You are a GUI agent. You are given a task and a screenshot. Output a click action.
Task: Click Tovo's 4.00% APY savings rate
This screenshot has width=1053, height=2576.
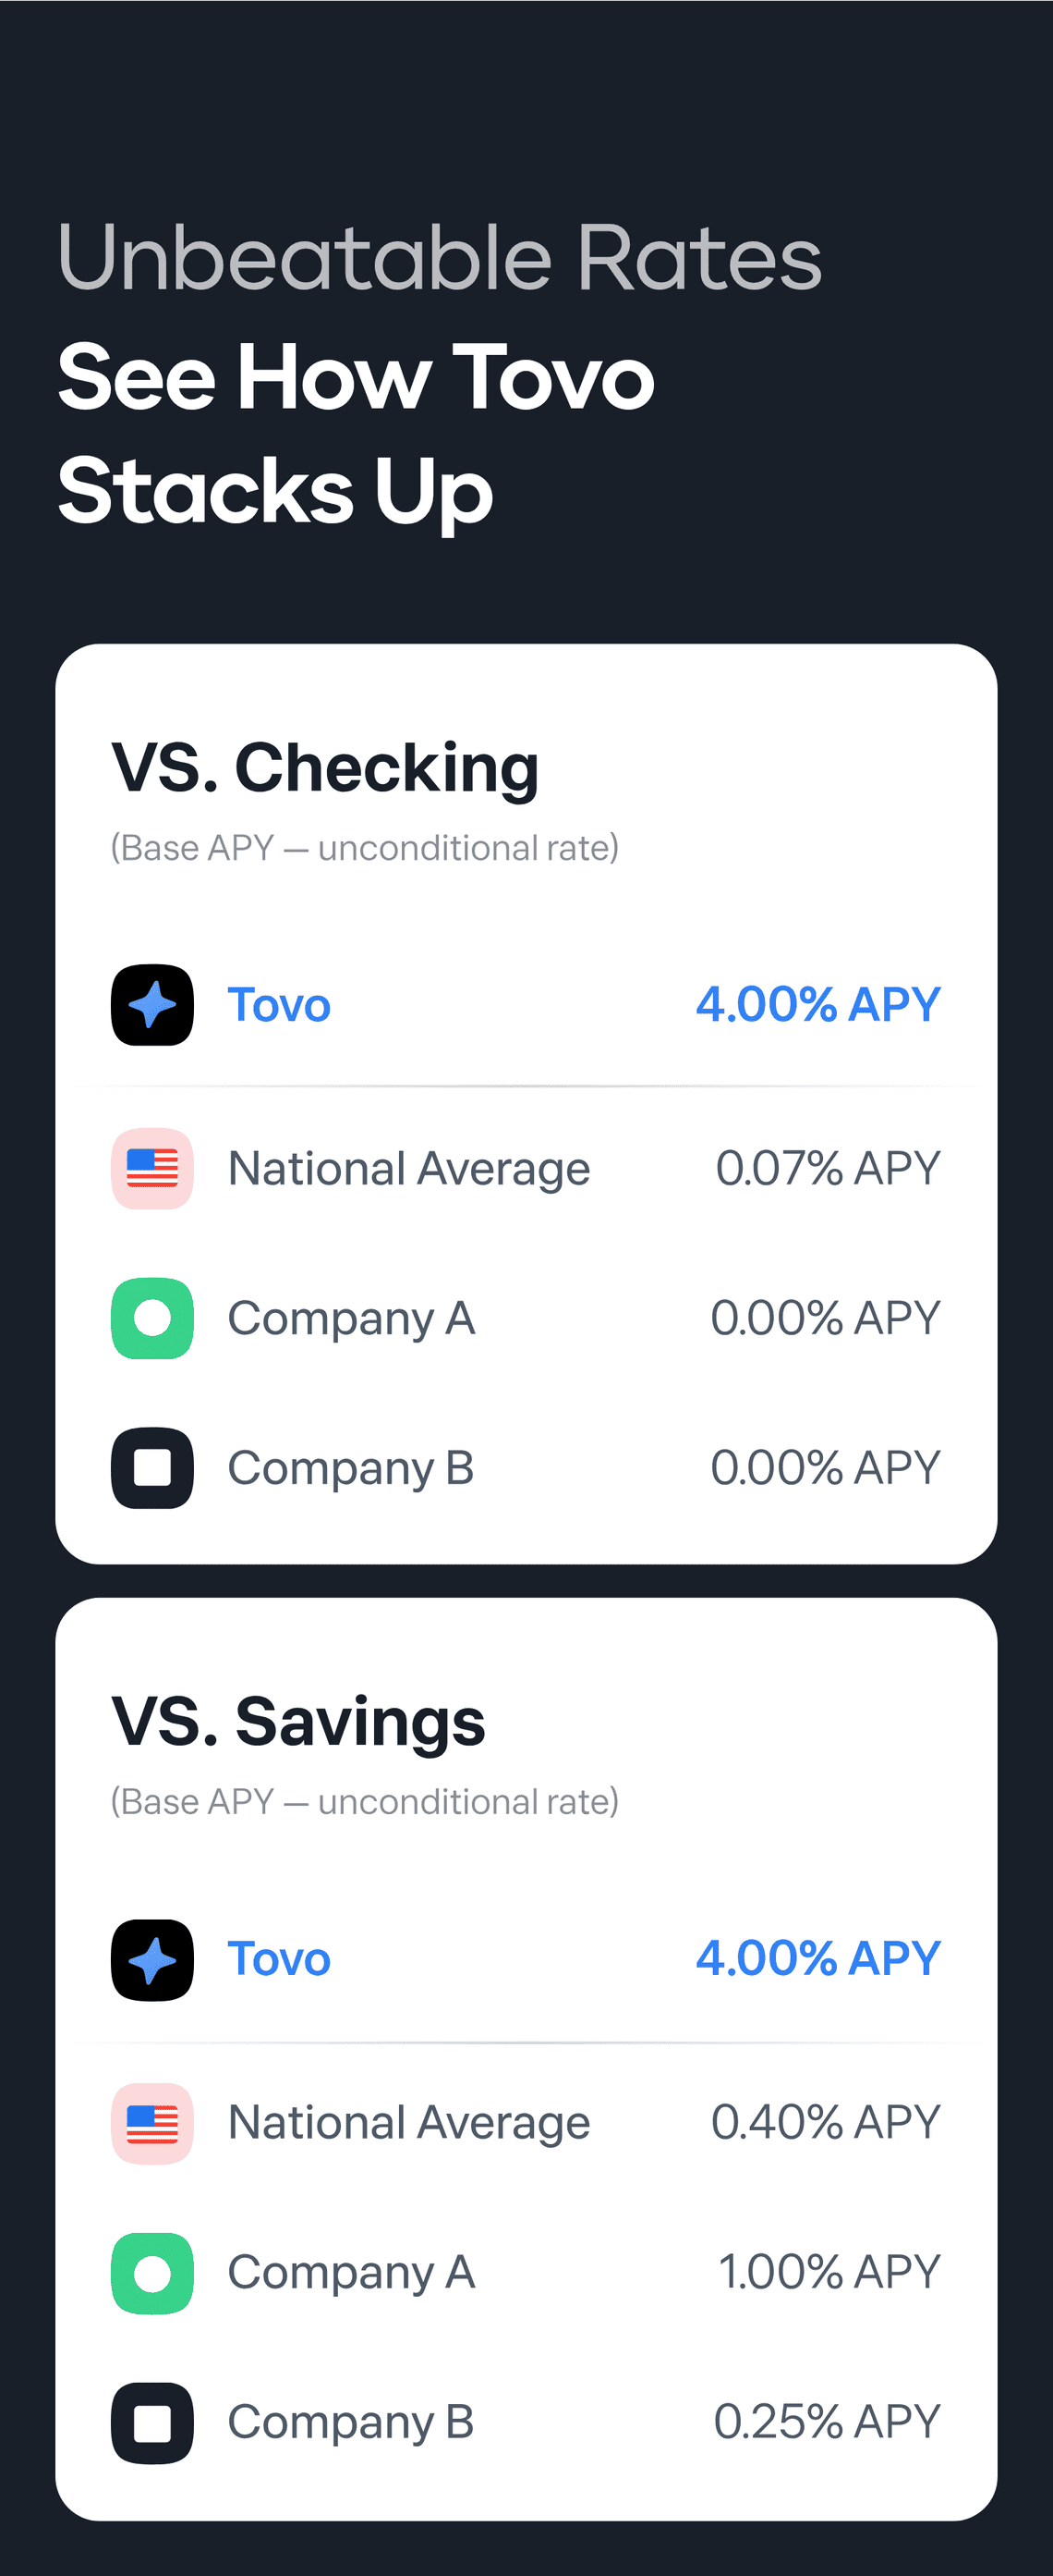(x=818, y=1958)
